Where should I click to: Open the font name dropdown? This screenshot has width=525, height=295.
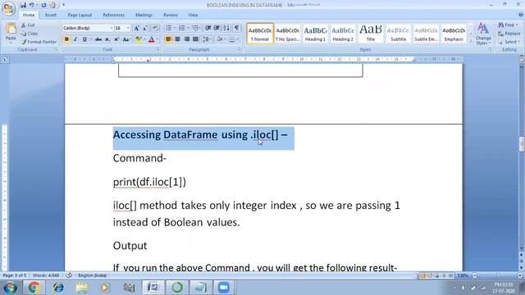(112, 29)
